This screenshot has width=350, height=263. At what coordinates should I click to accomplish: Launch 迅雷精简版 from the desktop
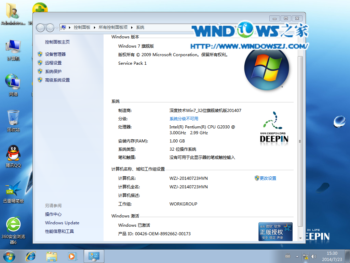pos(13,190)
